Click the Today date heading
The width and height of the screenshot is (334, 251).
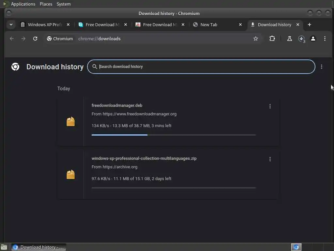64,89
